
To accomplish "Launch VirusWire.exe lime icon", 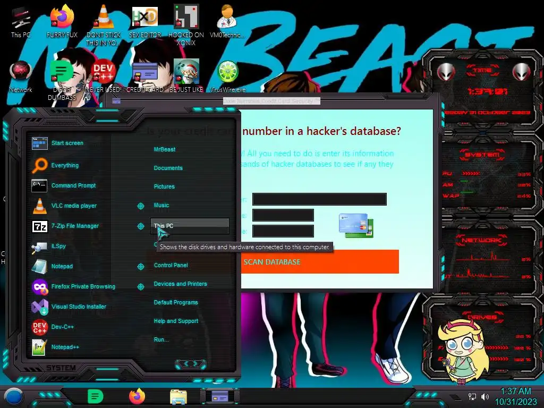I will pyautogui.click(x=227, y=76).
